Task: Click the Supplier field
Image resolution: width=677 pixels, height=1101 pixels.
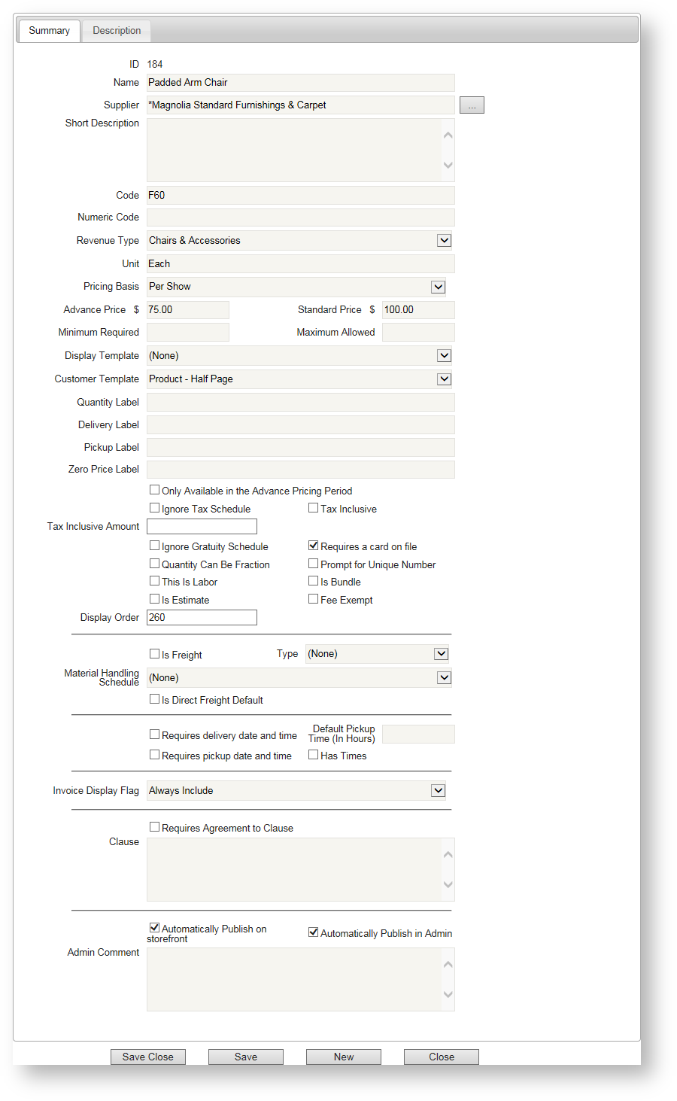Action: (x=301, y=105)
